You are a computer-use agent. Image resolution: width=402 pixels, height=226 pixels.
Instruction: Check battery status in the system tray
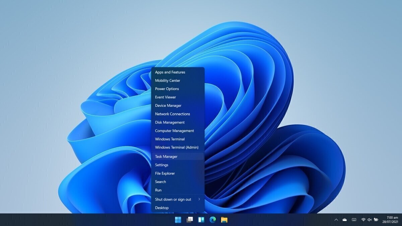(376, 220)
